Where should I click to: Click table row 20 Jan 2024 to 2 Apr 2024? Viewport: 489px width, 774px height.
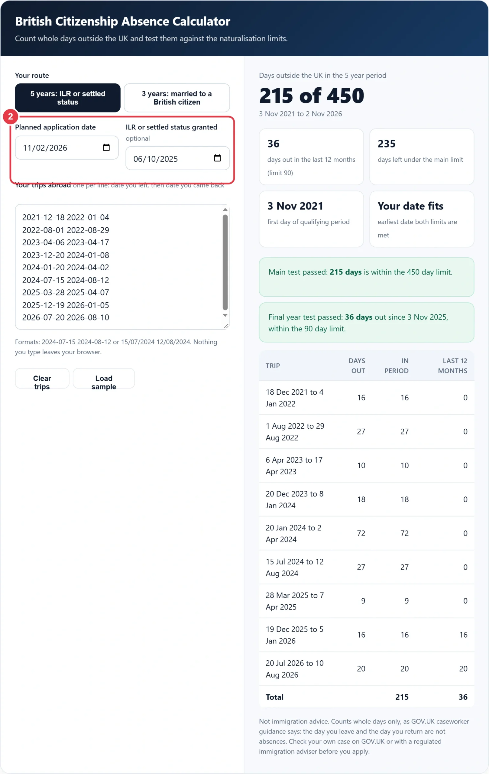point(366,534)
